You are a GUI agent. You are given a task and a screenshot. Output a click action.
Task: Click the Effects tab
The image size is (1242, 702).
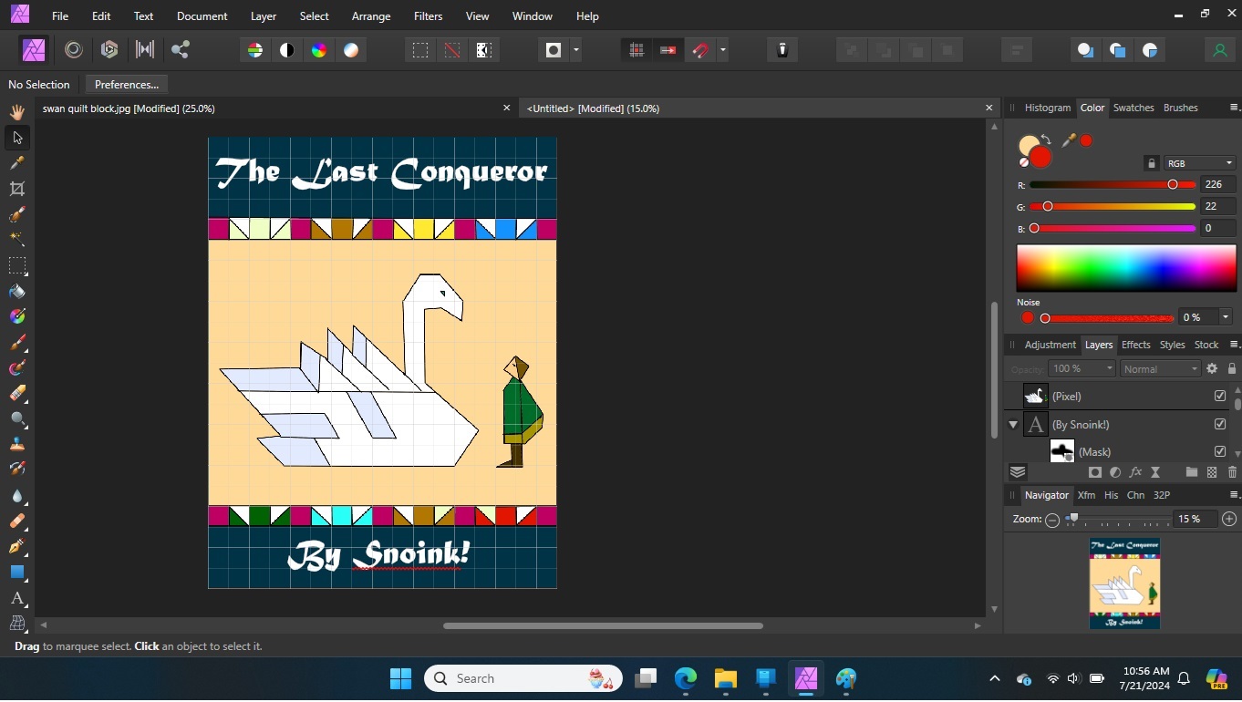pyautogui.click(x=1135, y=345)
